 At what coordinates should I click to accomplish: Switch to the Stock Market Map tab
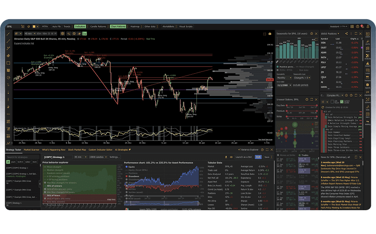tap(77, 150)
